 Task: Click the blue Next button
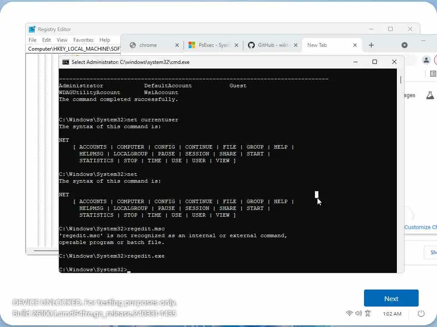pyautogui.click(x=391, y=298)
